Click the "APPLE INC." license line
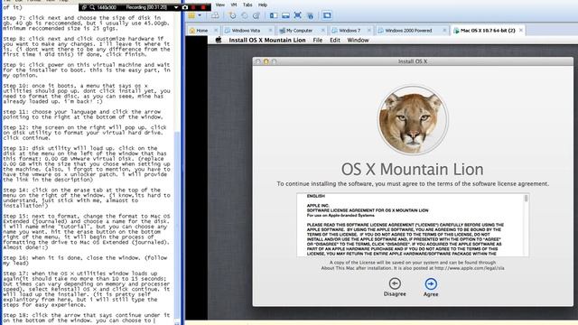Screen dimensions: 578x325 (x=318, y=206)
